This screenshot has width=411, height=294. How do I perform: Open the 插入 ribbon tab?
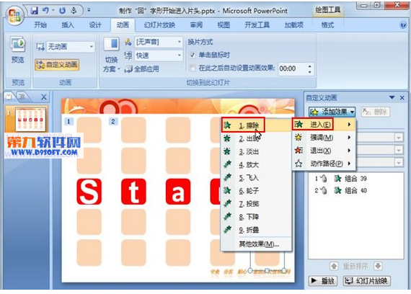tap(68, 25)
